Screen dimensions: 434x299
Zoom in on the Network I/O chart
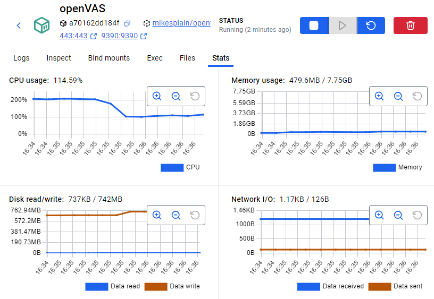pos(379,215)
